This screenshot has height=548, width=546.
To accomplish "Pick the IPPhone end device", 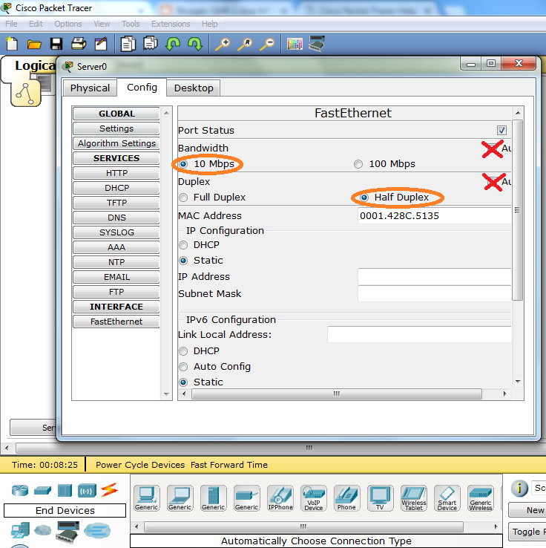I will click(x=280, y=498).
